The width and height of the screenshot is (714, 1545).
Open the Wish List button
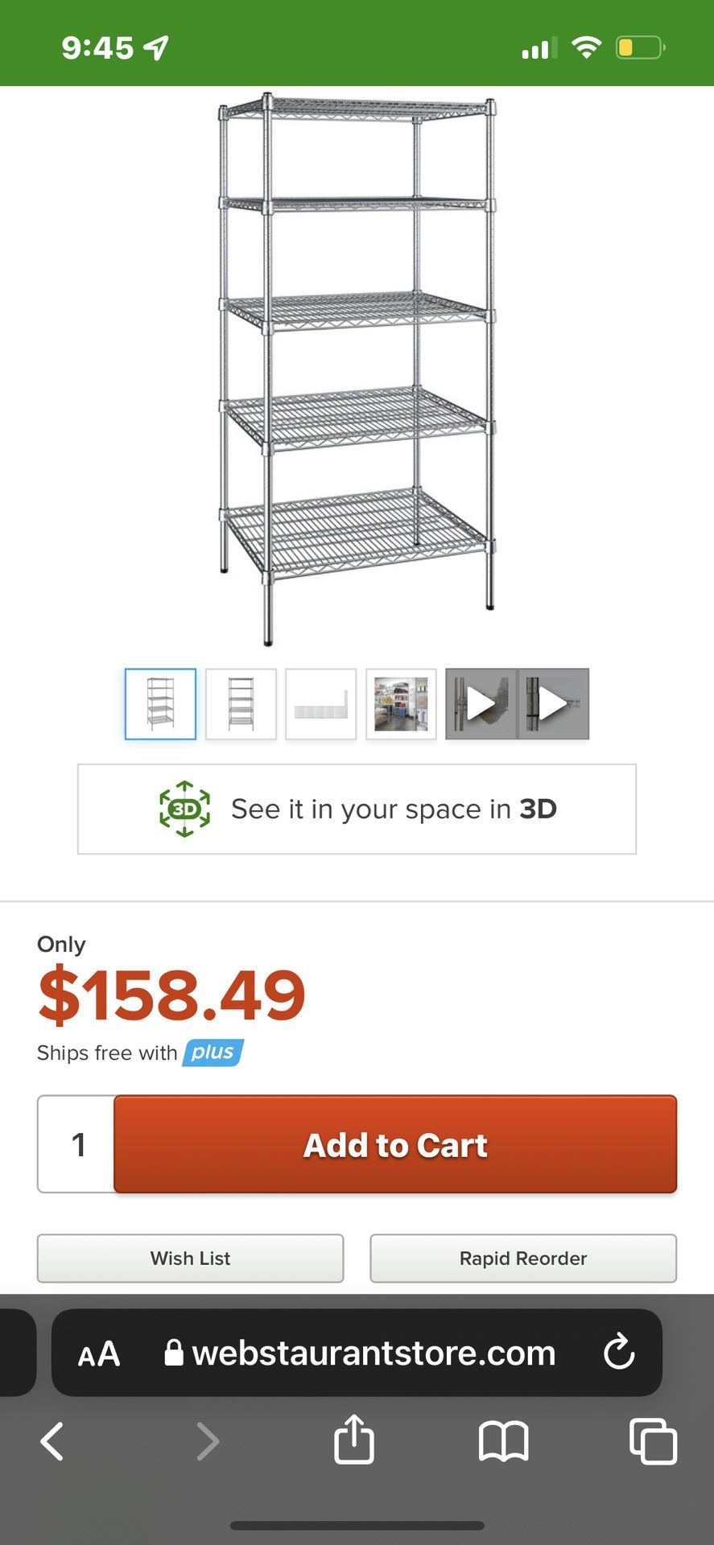(190, 1259)
